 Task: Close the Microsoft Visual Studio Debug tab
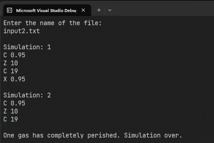coord(83,10)
